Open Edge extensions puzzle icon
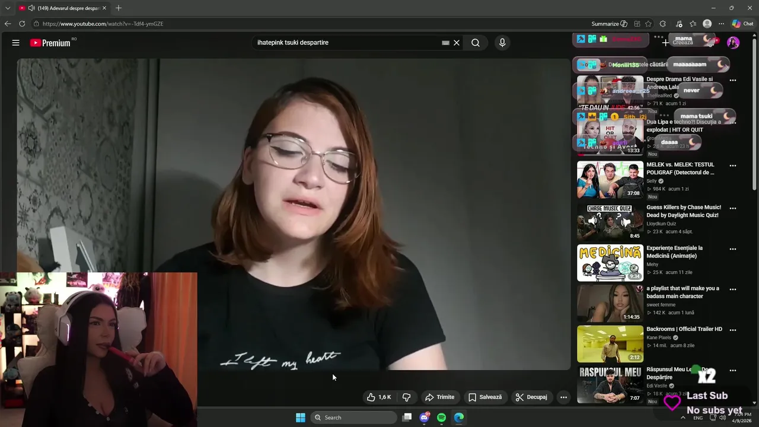The height and width of the screenshot is (427, 759). 663,24
